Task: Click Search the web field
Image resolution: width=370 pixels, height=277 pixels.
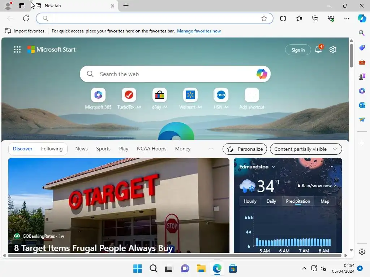Action: point(175,74)
